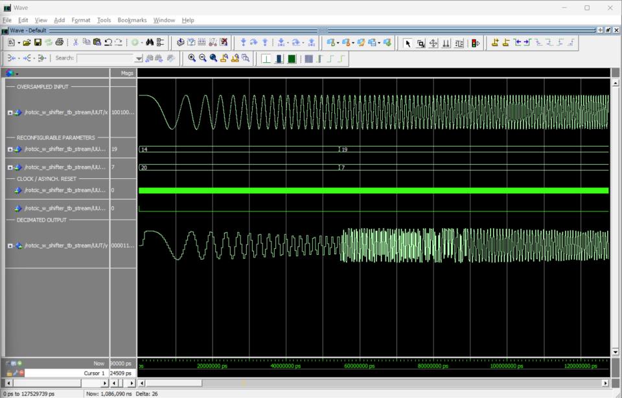Click the Break simulation red X icon
622x398 pixels.
coord(224,43)
